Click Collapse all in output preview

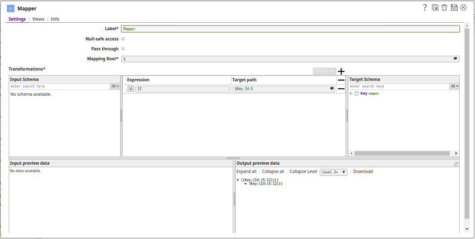pos(273,171)
